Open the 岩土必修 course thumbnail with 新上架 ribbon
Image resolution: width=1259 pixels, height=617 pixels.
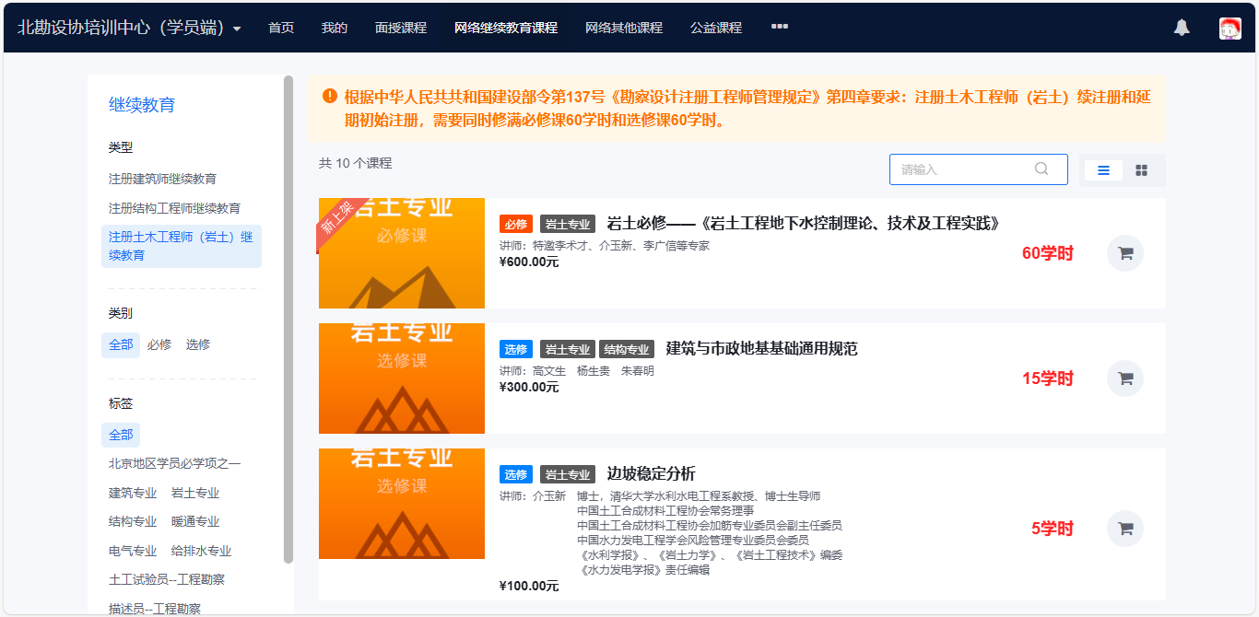pos(402,253)
